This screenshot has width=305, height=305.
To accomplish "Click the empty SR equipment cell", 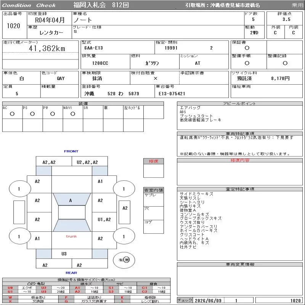I will pyautogui.click(x=93, y=112).
